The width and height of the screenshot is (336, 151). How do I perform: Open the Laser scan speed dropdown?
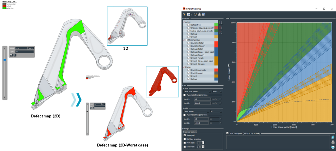197,91
